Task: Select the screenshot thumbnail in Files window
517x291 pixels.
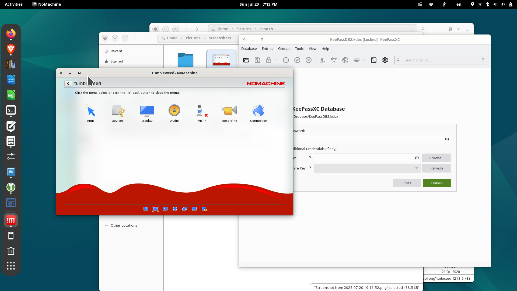Action: (221, 60)
